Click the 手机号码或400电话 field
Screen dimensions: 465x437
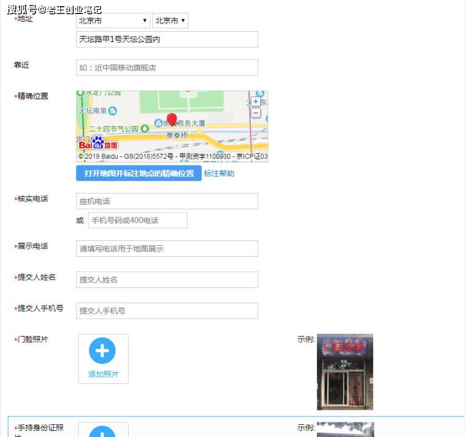click(138, 220)
